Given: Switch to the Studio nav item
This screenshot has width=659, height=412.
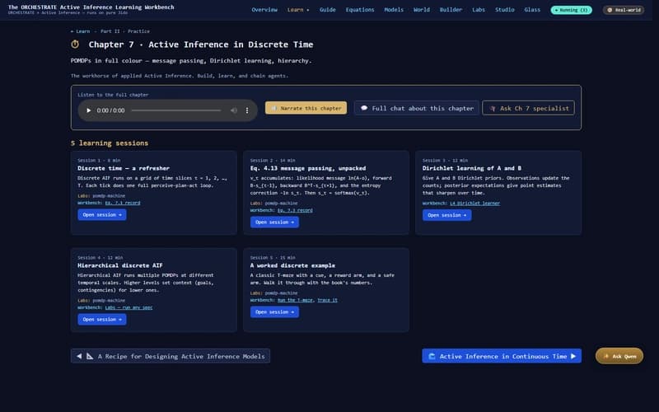Looking at the screenshot, I should [503, 10].
